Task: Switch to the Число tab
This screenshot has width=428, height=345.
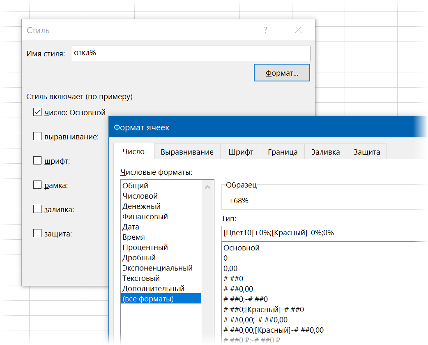Action: (134, 152)
